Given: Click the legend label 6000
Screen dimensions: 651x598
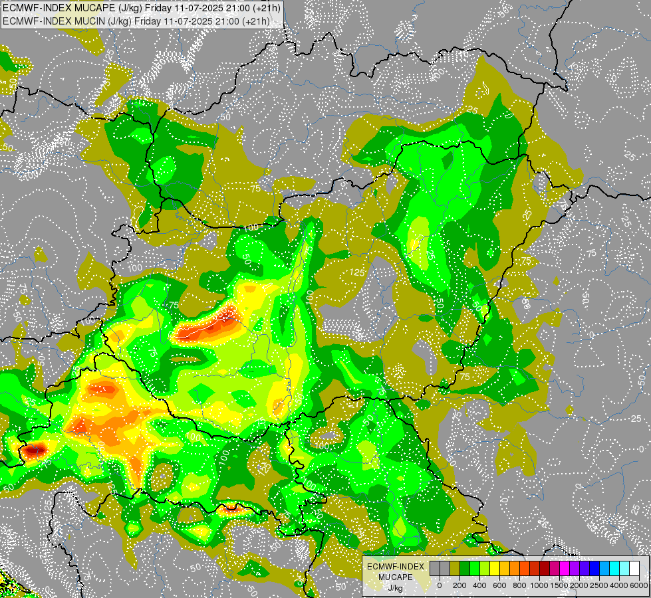Looking at the screenshot, I should pyautogui.click(x=639, y=585).
